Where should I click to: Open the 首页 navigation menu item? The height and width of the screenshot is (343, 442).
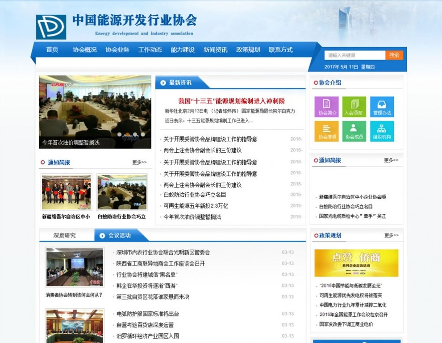(52, 50)
